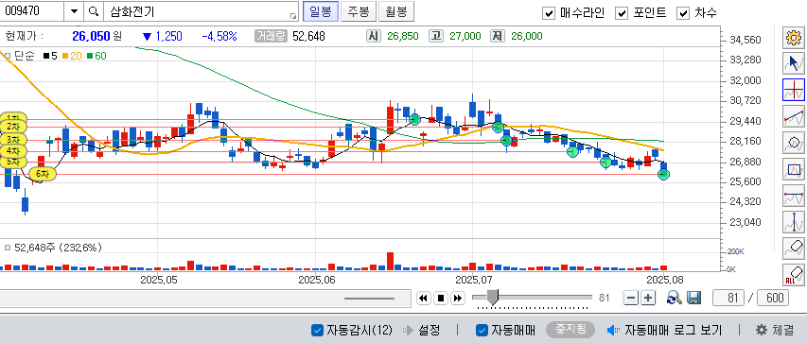
Task: Toggle the 자동매매 checkbox
Action: tap(482, 330)
